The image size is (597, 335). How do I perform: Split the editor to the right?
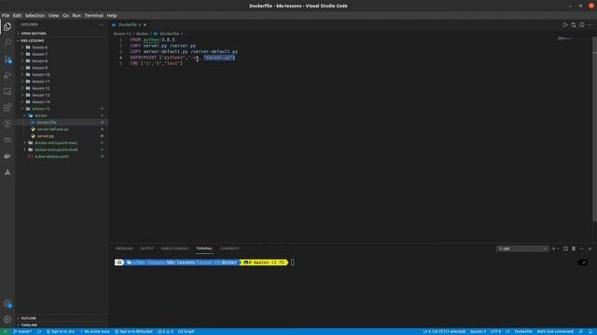(x=582, y=25)
